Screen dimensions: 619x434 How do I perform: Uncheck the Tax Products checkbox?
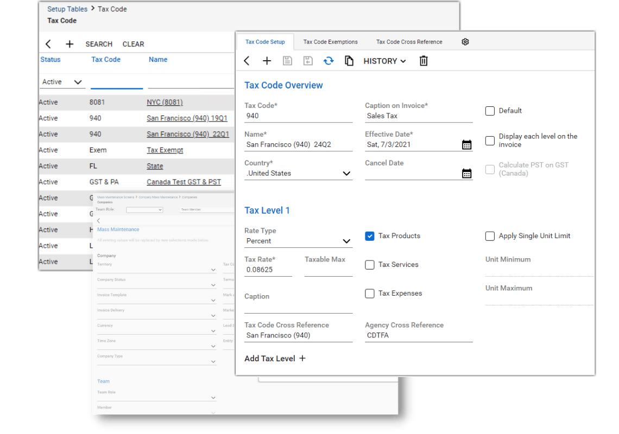click(x=370, y=236)
